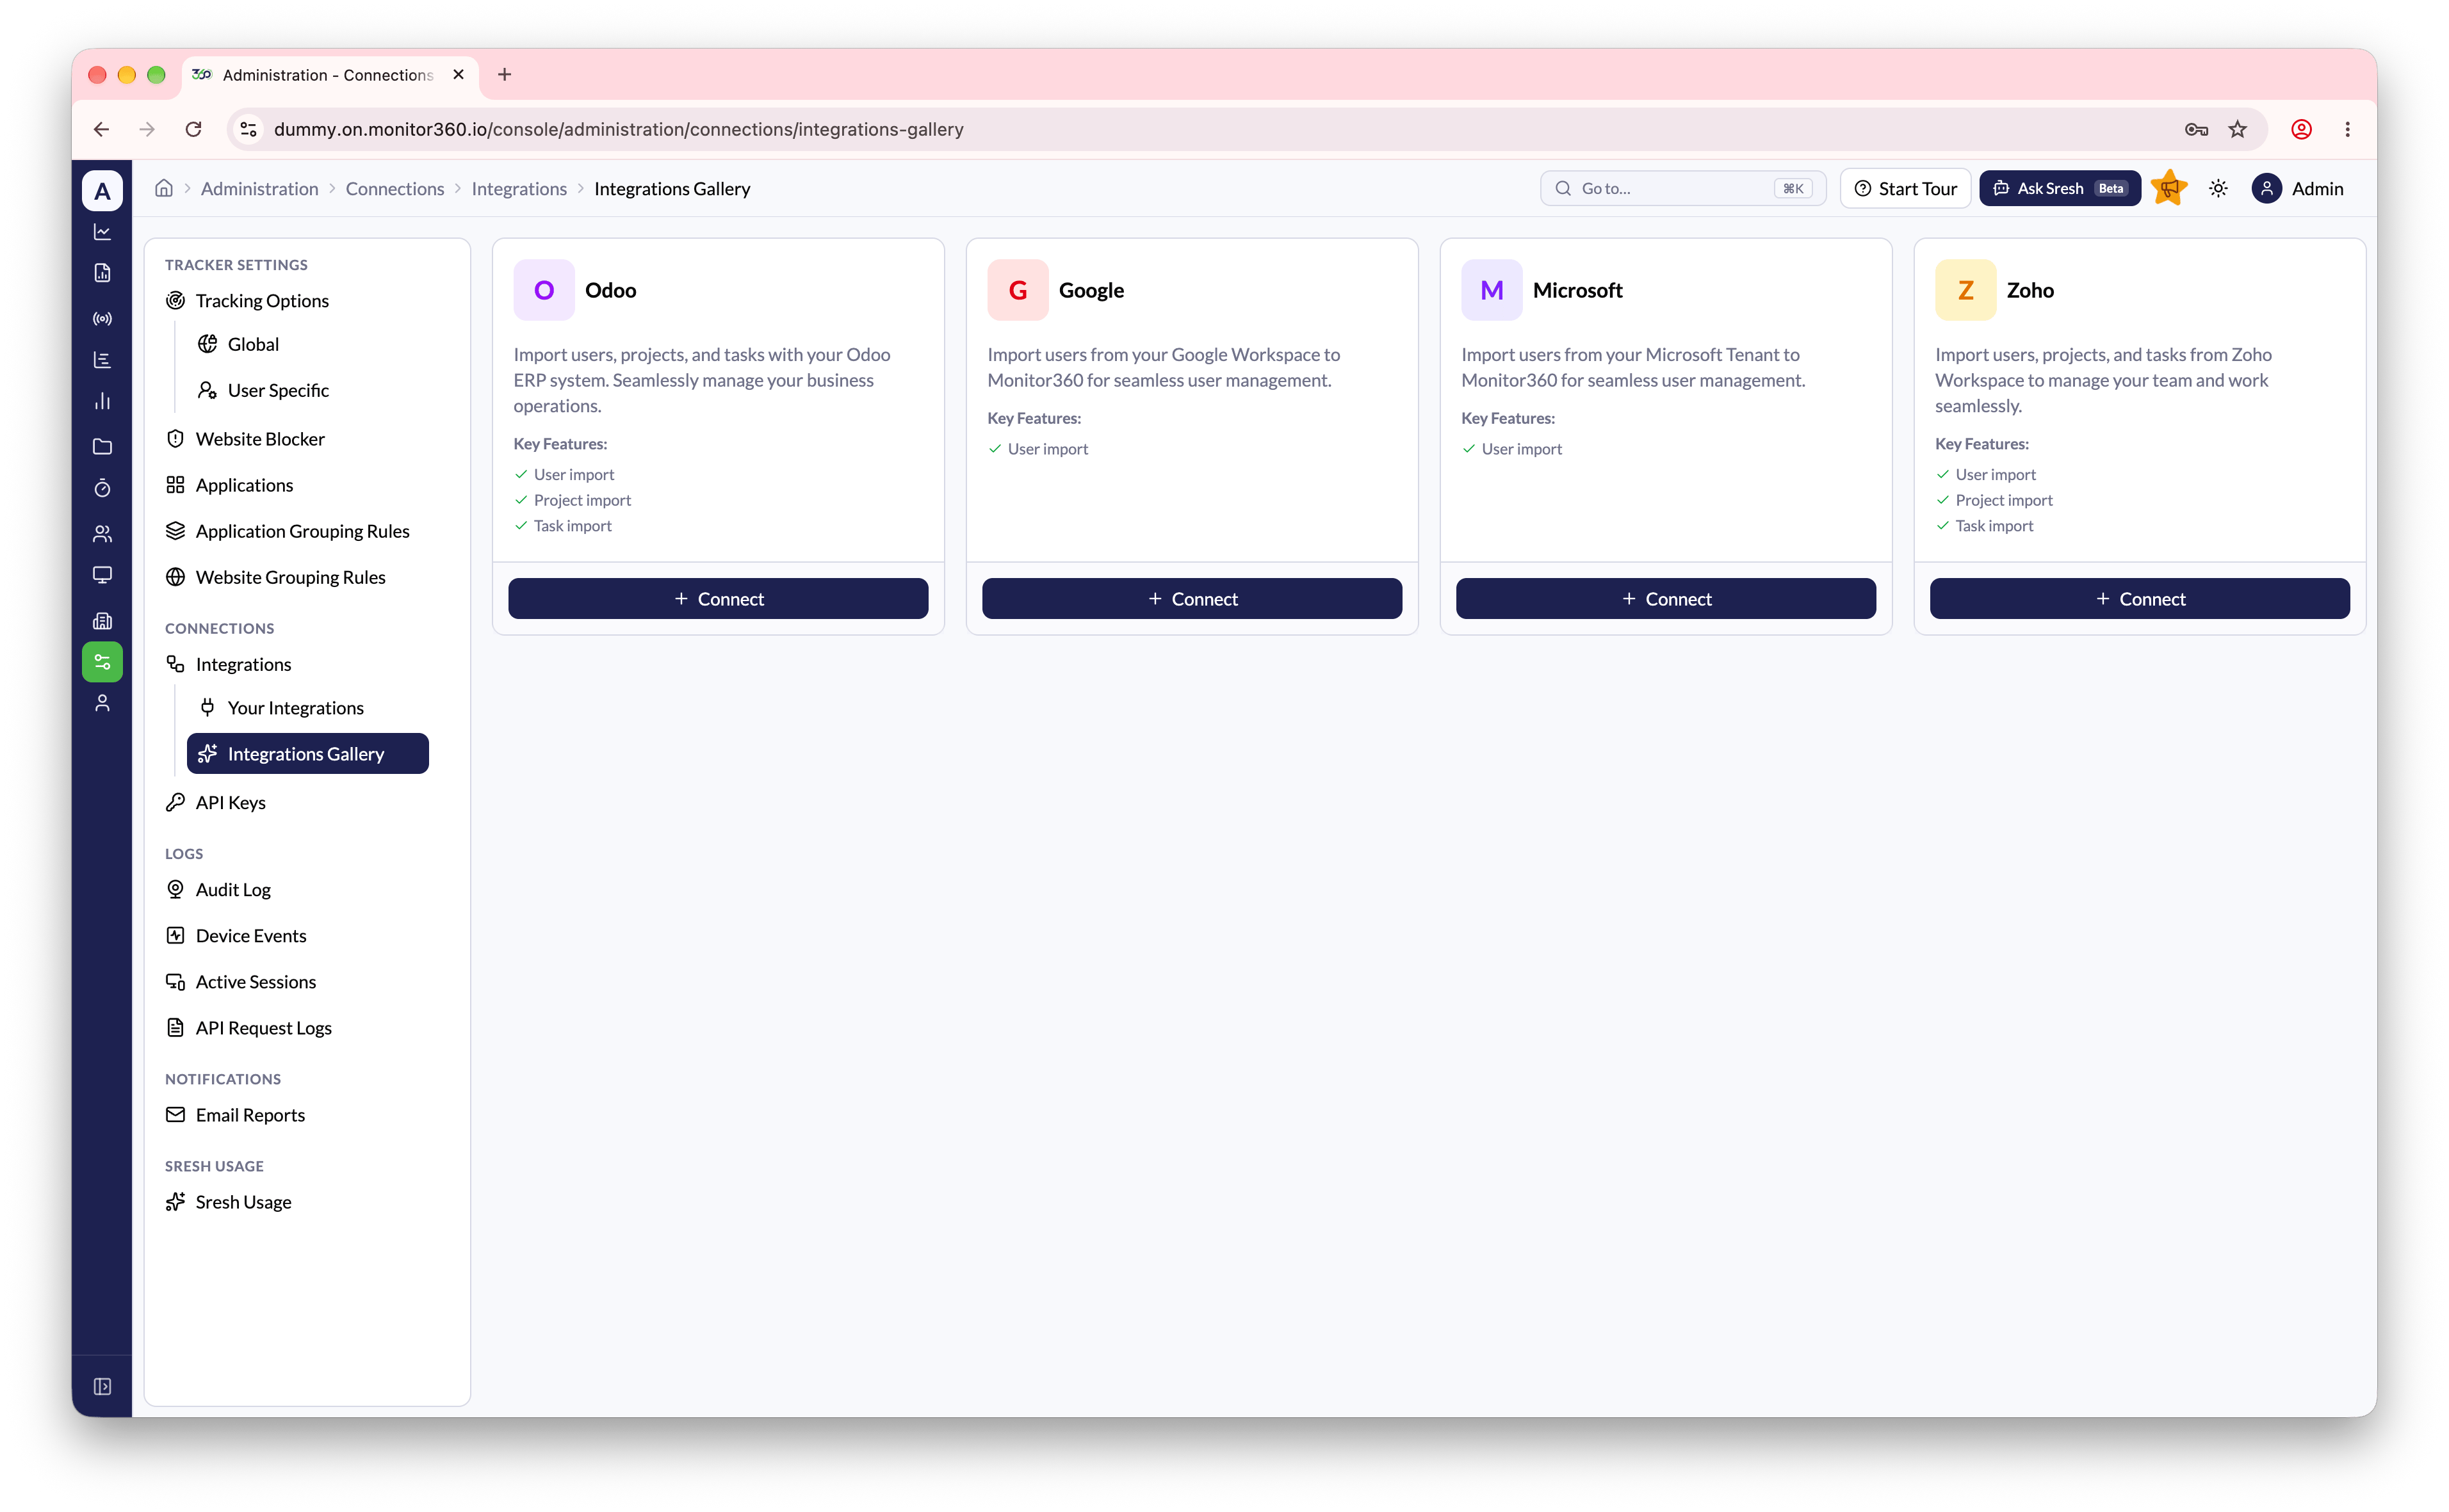Click the megaphone star announcement icon
Image resolution: width=2449 pixels, height=1512 pixels.
(2169, 188)
